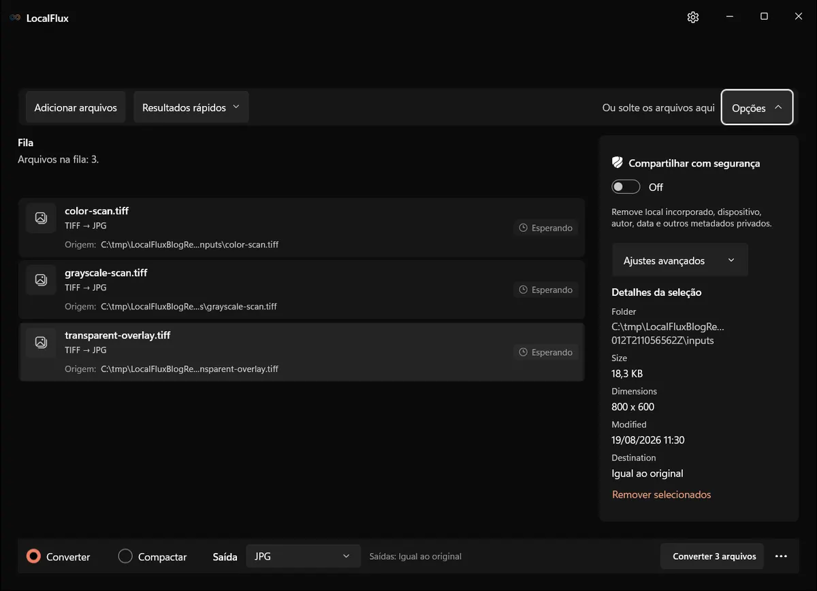
Task: Select the Converter radio button
Action: tap(33, 556)
